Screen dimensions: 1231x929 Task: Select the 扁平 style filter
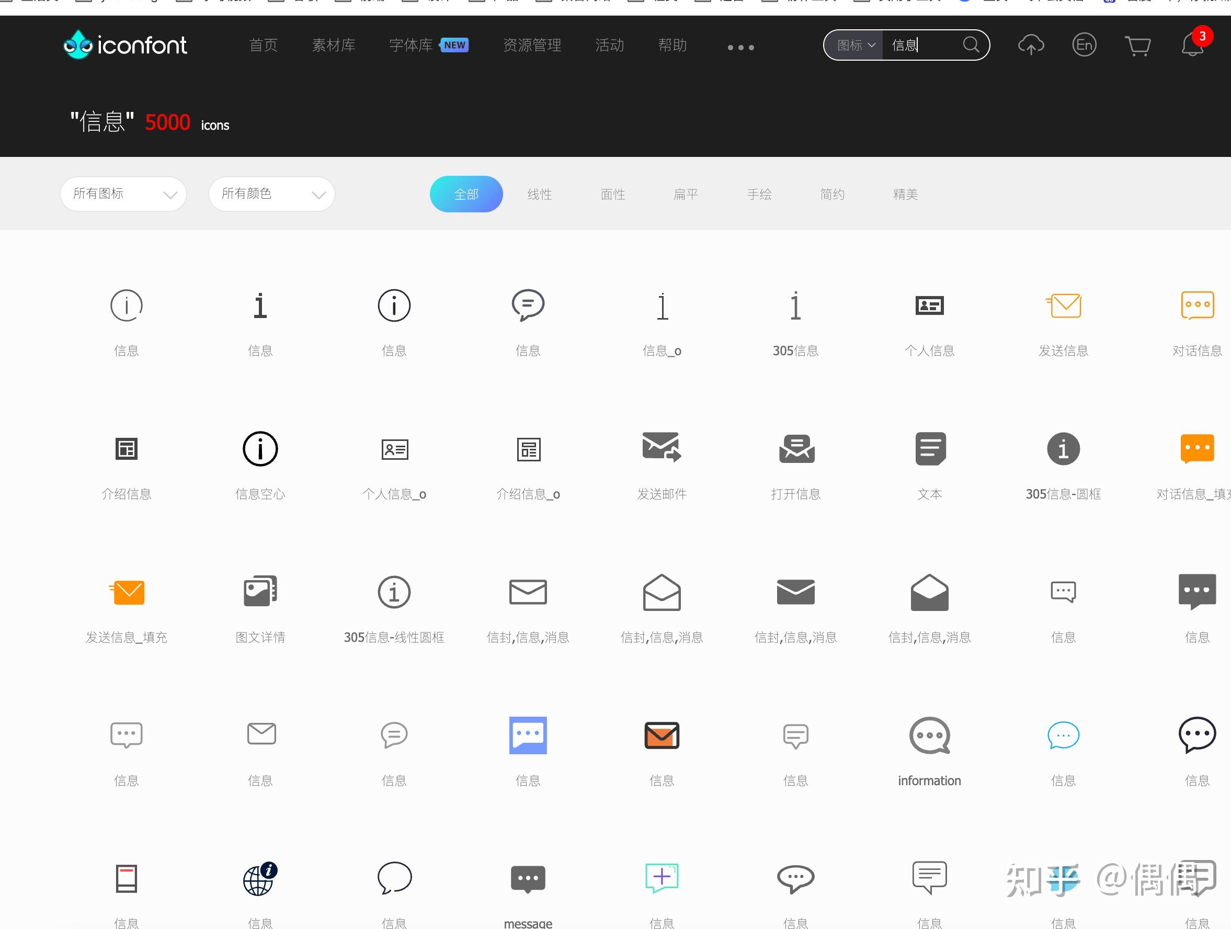coord(686,194)
